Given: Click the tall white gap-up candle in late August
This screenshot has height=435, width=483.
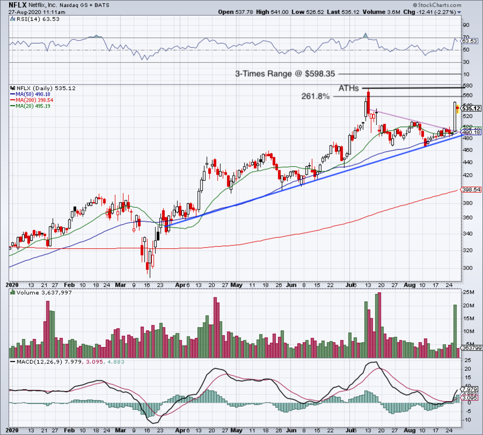Looking at the screenshot, I should point(455,117).
